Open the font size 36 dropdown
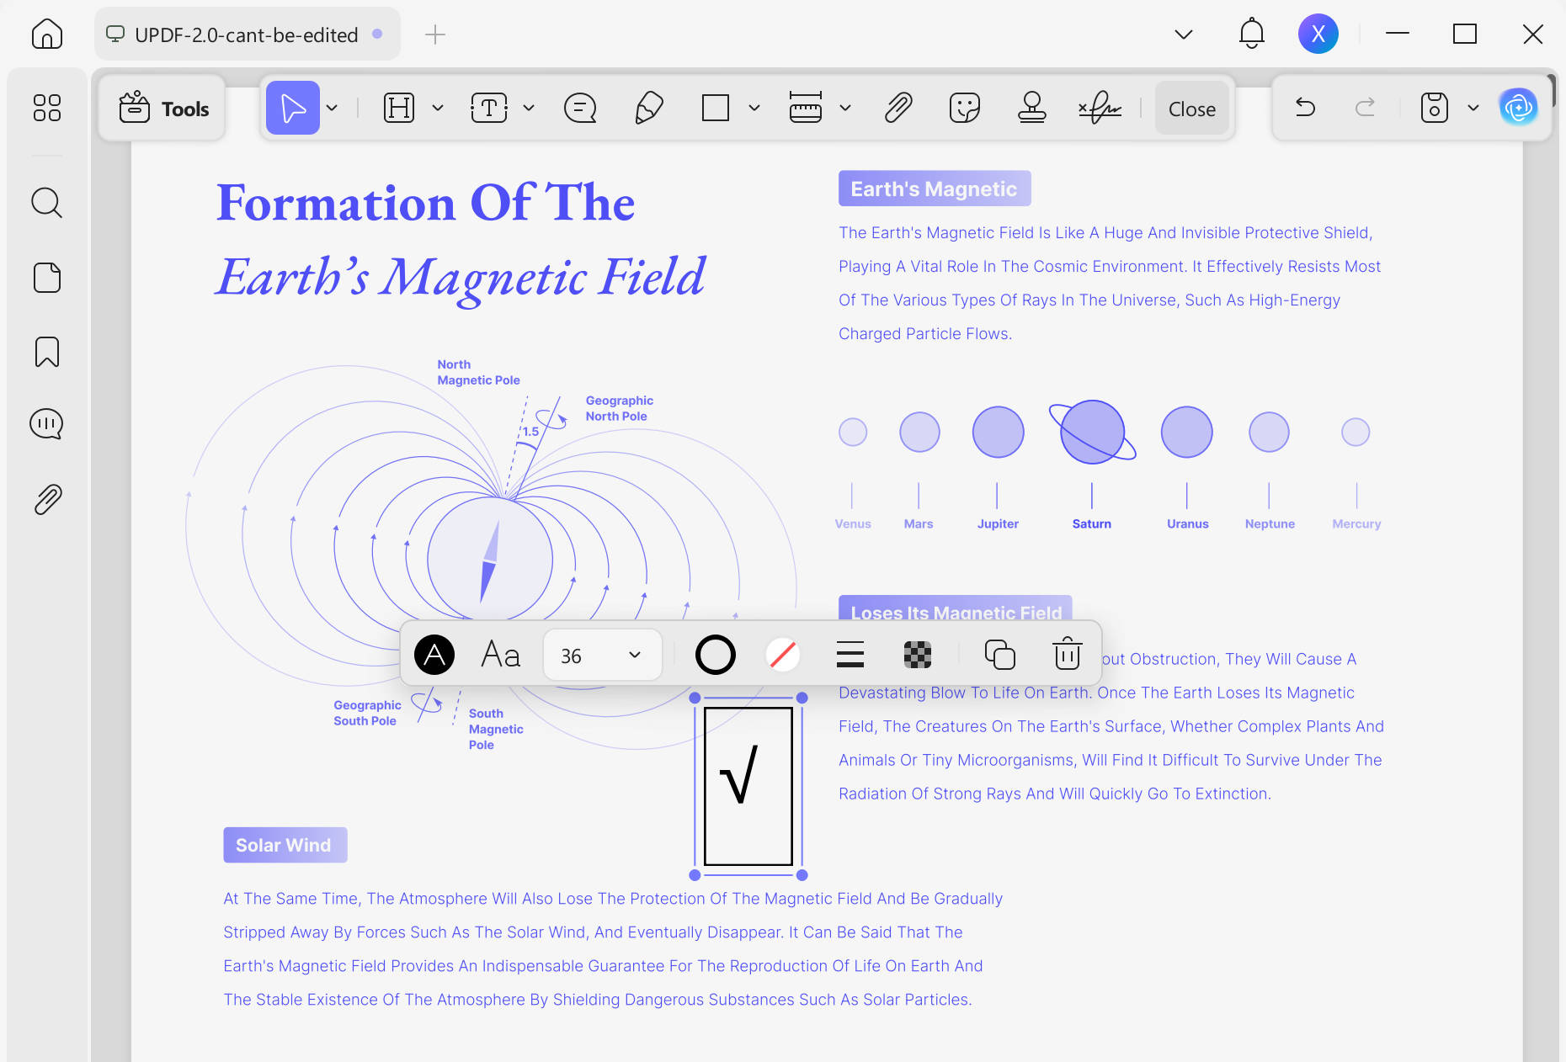This screenshot has width=1566, height=1062. [x=601, y=655]
